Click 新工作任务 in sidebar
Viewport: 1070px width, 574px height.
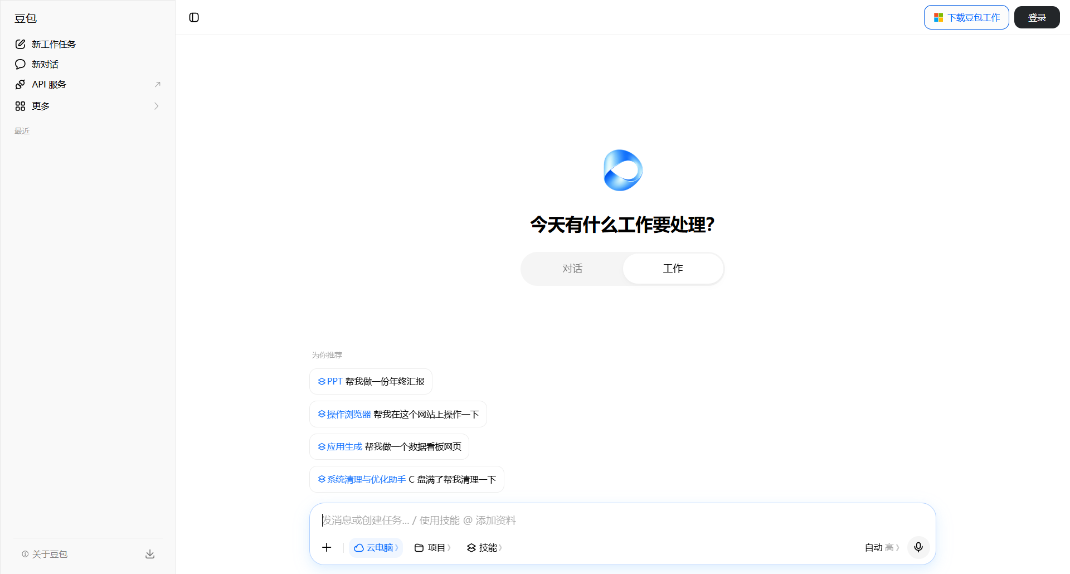[x=87, y=44]
